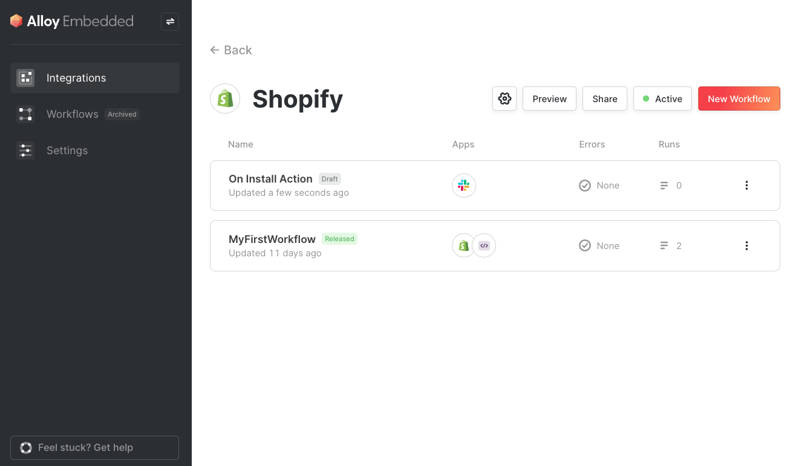
Task: Go Back using the arrow link
Action: coord(231,50)
